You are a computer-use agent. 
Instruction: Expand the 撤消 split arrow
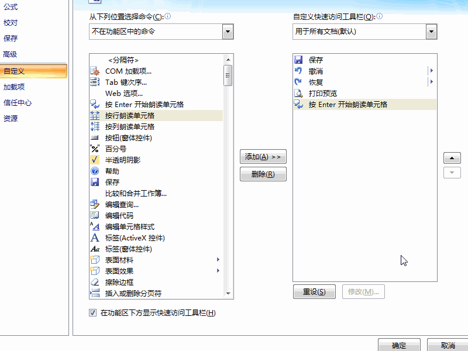[x=432, y=71]
